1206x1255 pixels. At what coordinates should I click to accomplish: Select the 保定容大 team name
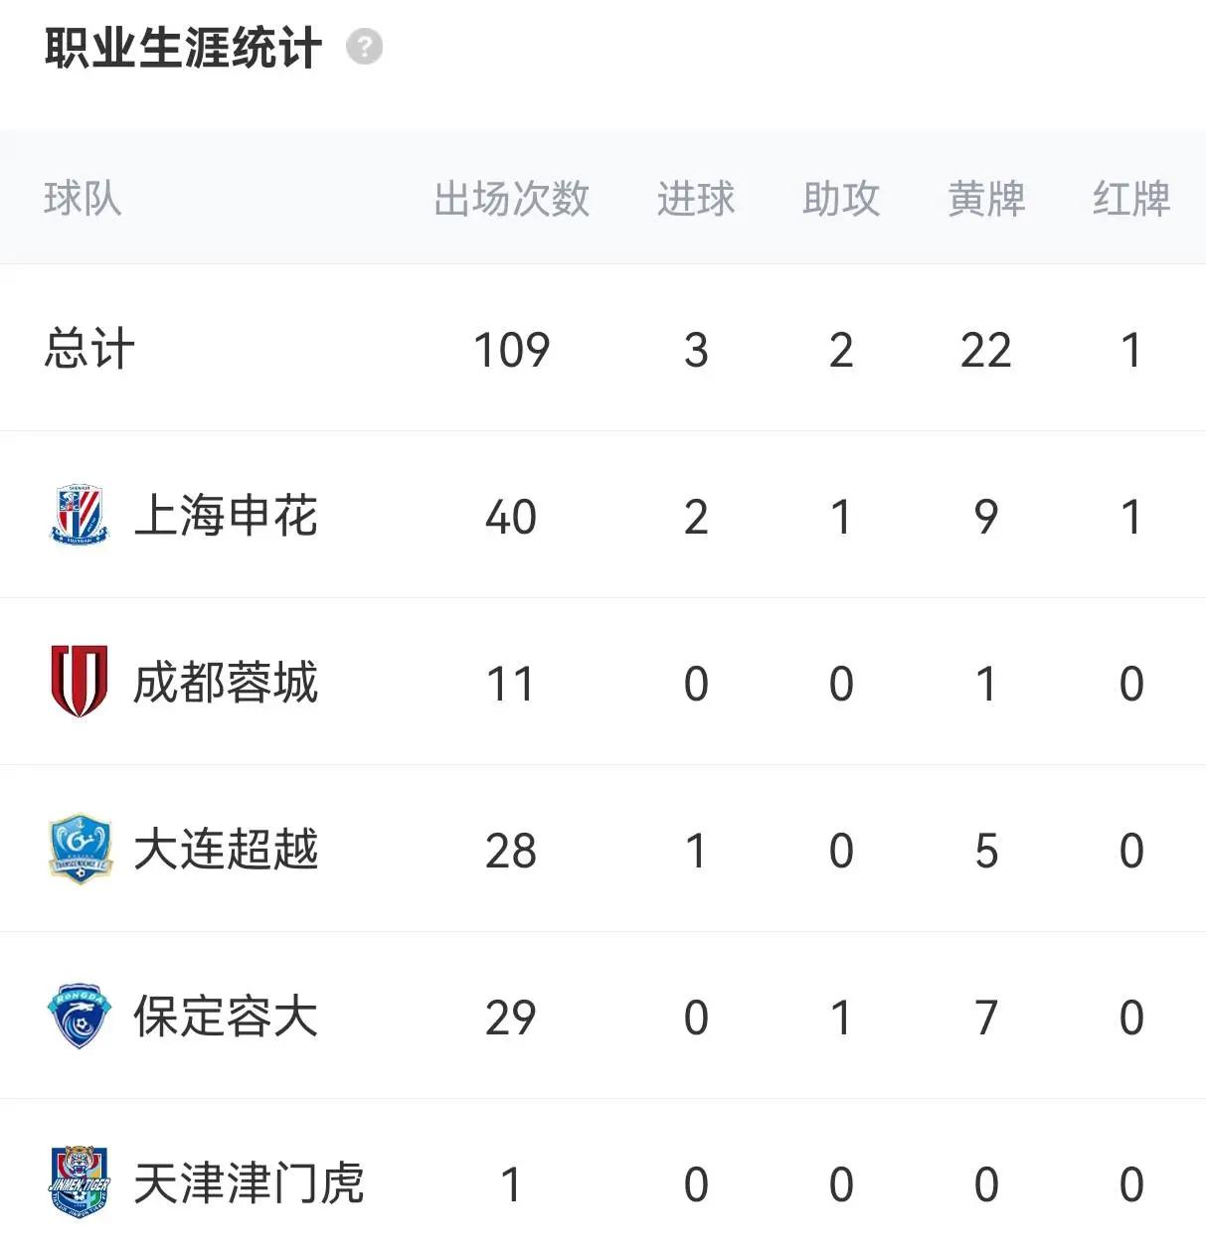226,1017
